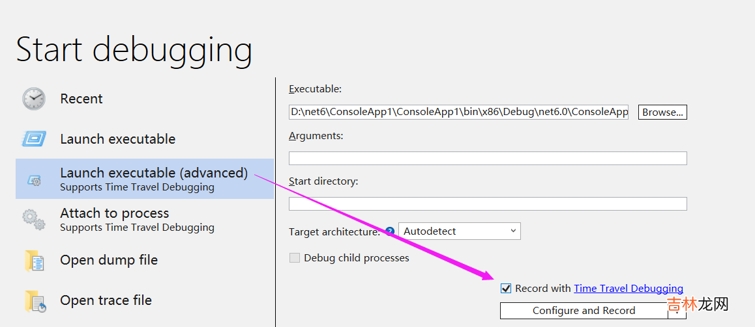
Task: Choose Attach to process option
Action: pos(114,213)
